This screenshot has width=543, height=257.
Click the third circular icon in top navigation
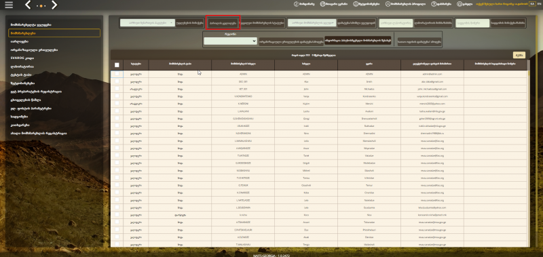(x=356, y=4)
